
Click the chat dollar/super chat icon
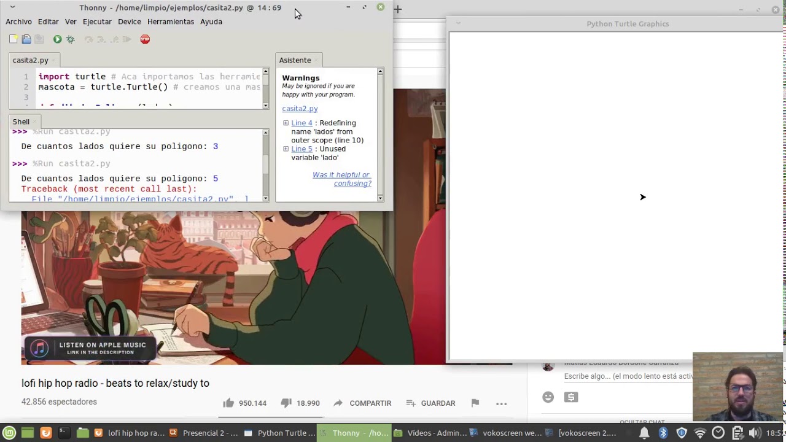point(571,397)
